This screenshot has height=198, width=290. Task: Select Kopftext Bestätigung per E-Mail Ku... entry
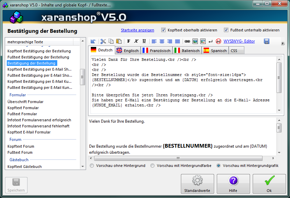[x=39, y=81]
